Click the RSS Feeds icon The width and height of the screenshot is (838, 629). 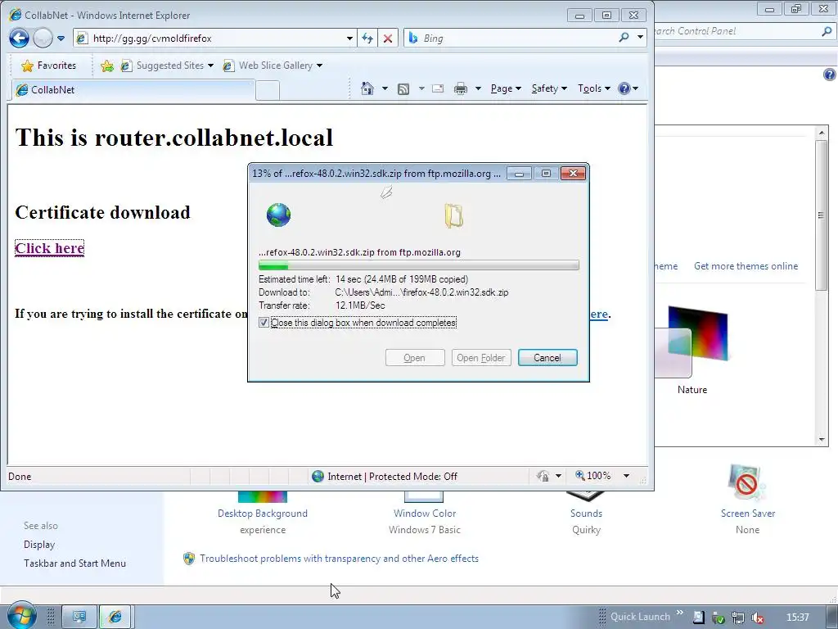pyautogui.click(x=403, y=88)
